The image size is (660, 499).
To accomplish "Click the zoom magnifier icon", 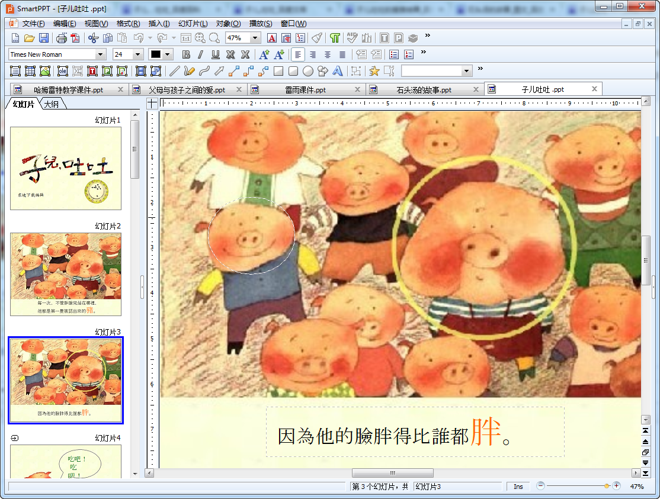I will [214, 38].
